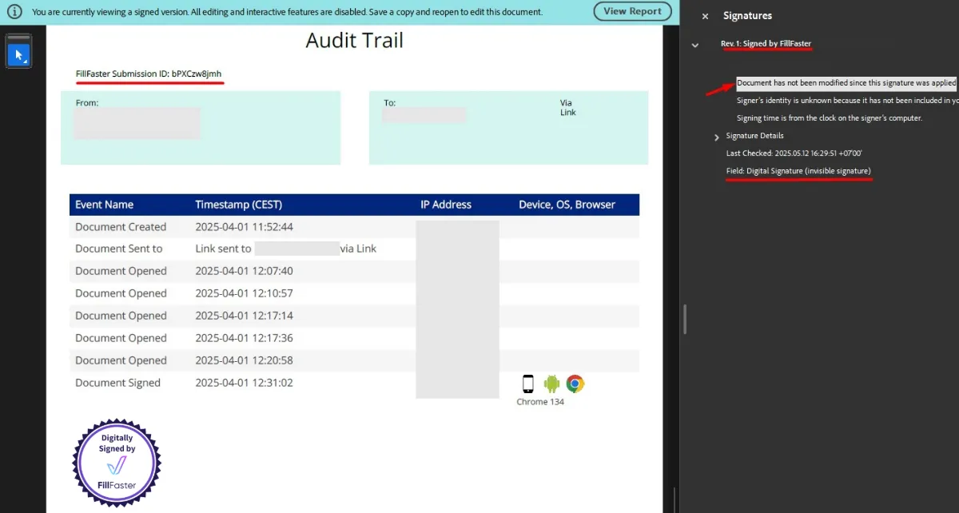Close the Signatures panel with the X icon

tap(705, 16)
